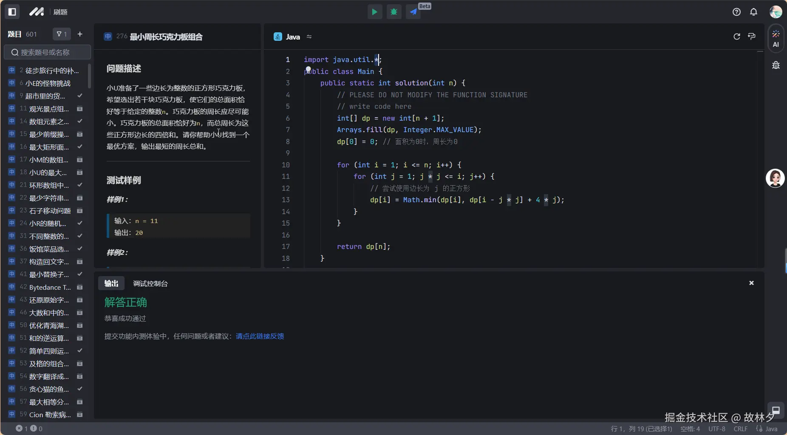Screen dimensions: 787x435
Task: Toggle the left sidebar panel icon
Action: click(x=12, y=12)
